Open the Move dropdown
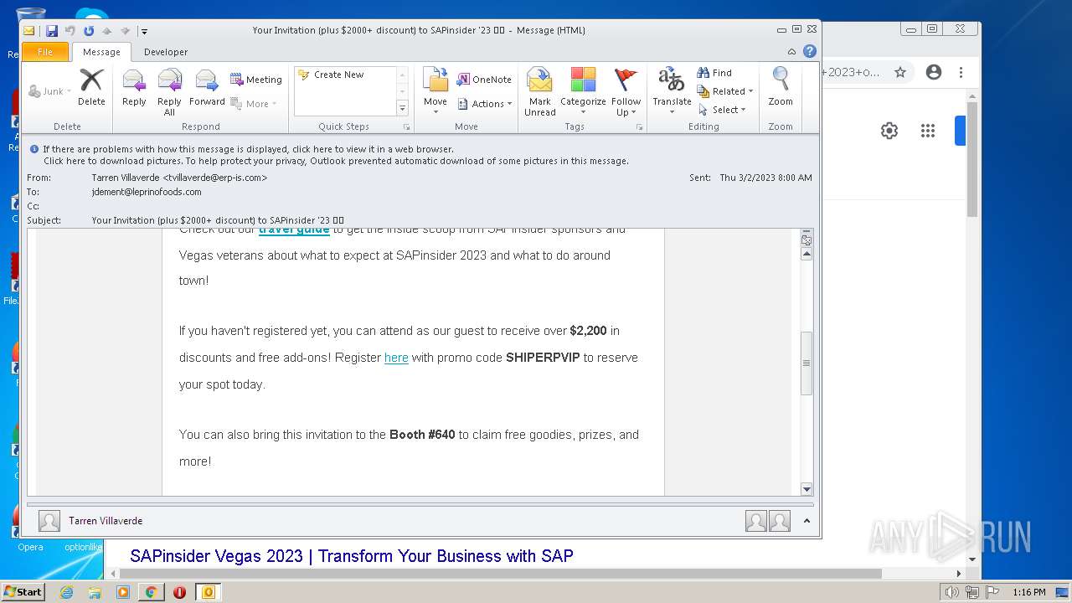Image resolution: width=1072 pixels, height=603 pixels. [x=435, y=92]
